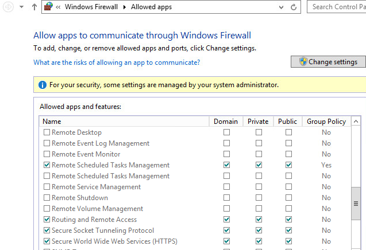Click the up arrow navigation icon
This screenshot has height=250, width=366.
pos(34,7)
